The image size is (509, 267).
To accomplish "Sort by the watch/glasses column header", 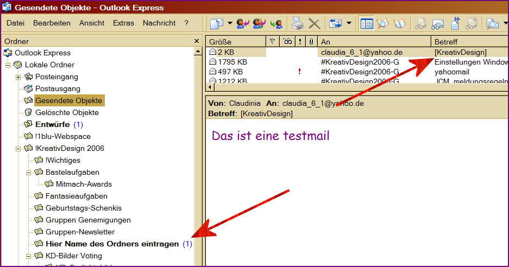I will tap(287, 42).
